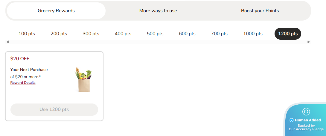
Task: Pick the 500 pts tier
Action: point(155,34)
